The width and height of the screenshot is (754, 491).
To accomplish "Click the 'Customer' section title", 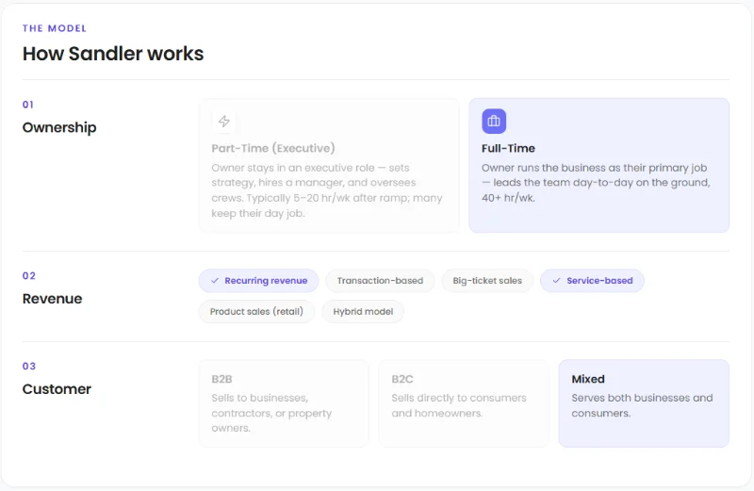I will click(x=57, y=389).
